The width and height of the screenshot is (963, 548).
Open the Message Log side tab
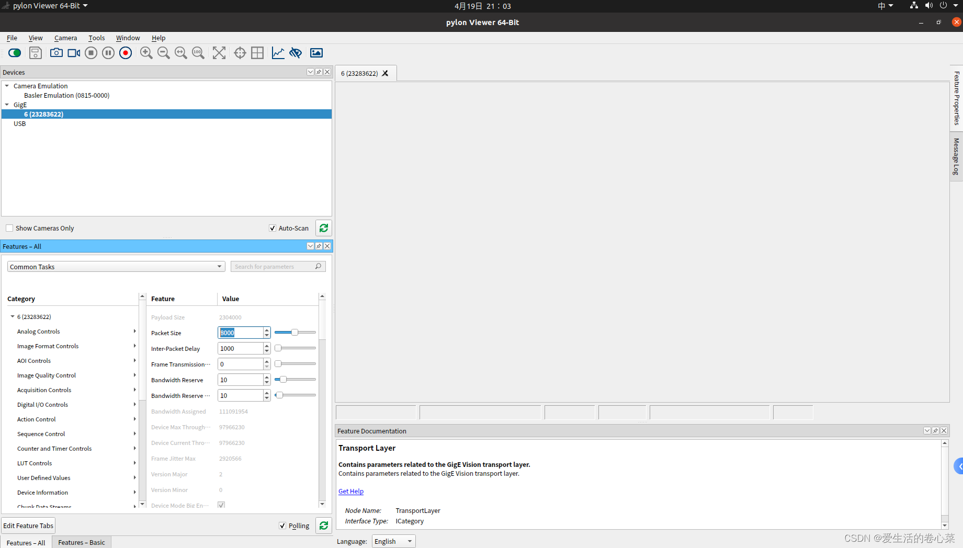[x=956, y=156]
